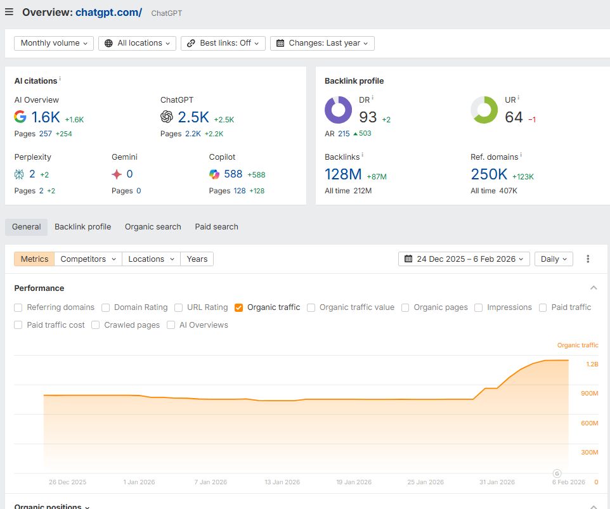Click the Gemini Pages 0 value

tap(138, 191)
